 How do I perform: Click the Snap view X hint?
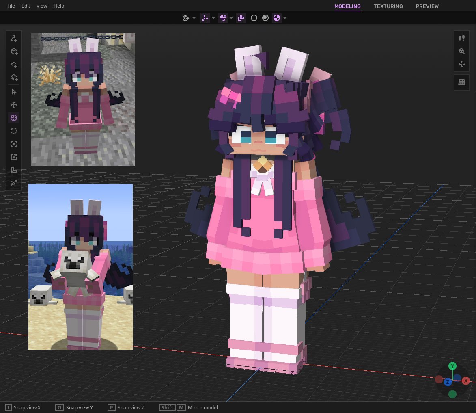click(x=23, y=408)
